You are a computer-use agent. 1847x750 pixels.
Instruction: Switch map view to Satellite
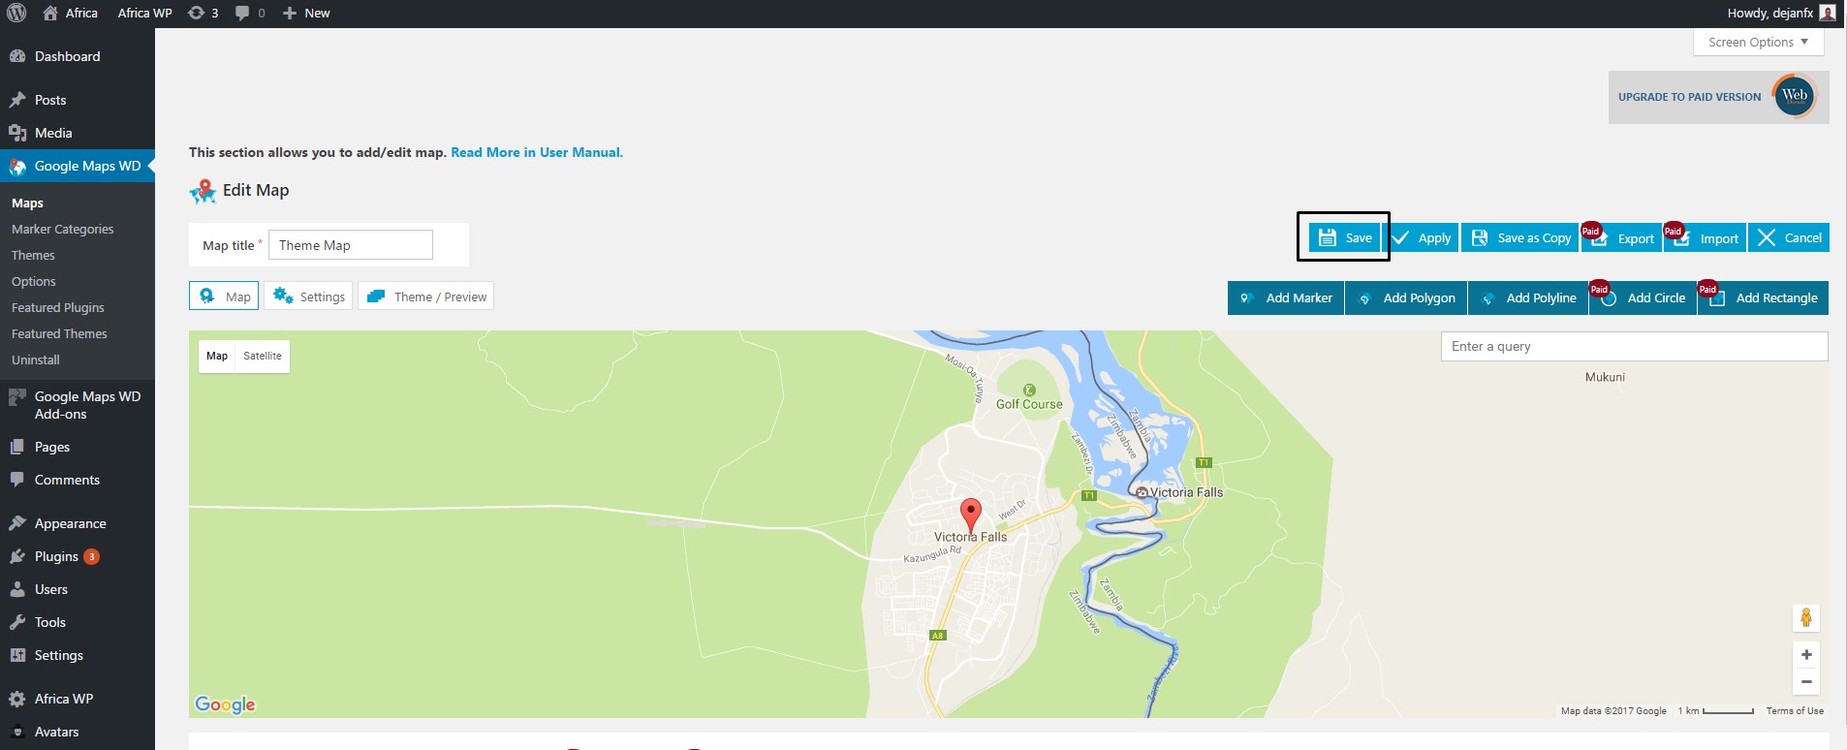click(263, 356)
